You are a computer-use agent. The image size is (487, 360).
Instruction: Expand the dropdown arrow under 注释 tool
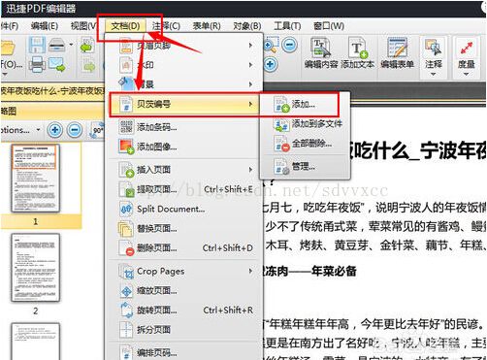pos(434,75)
